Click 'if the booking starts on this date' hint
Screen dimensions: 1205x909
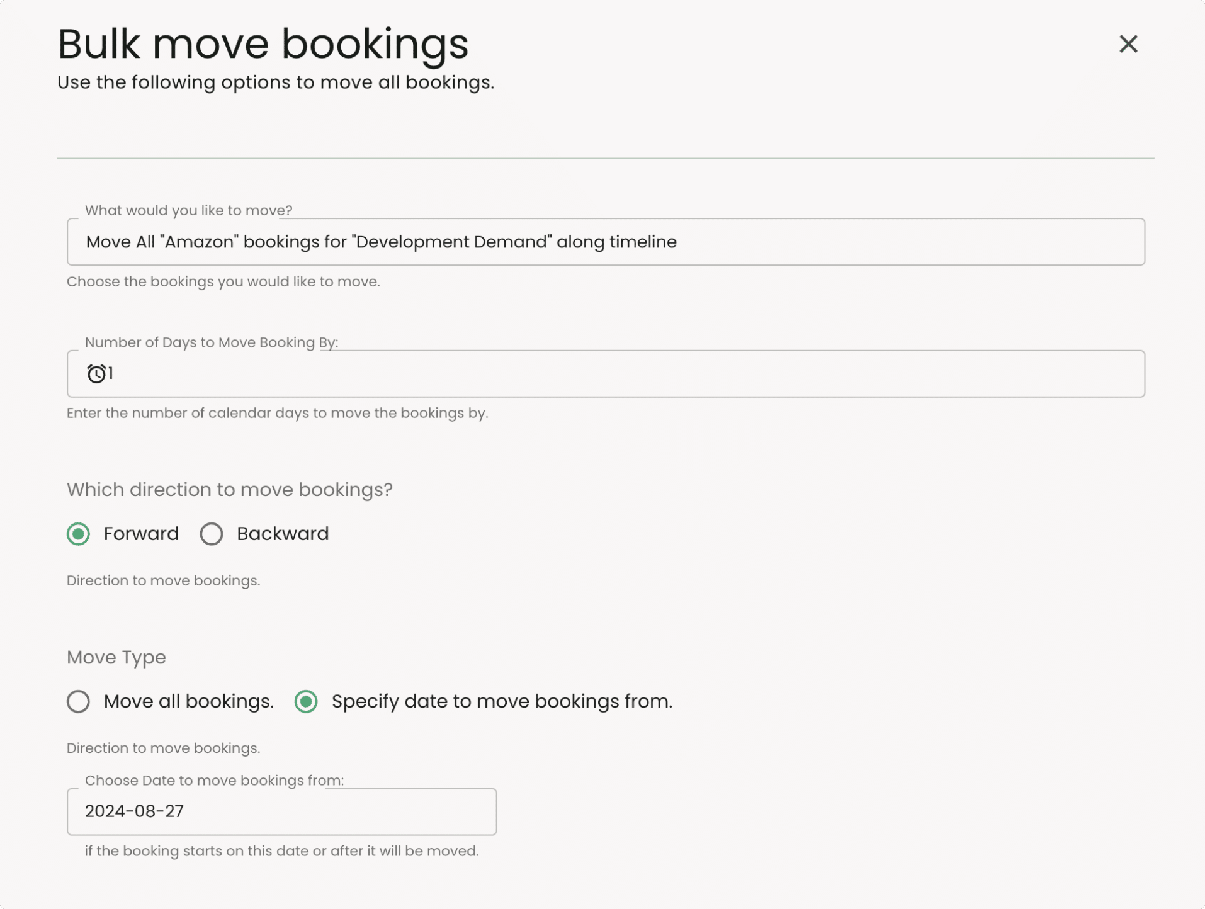281,851
